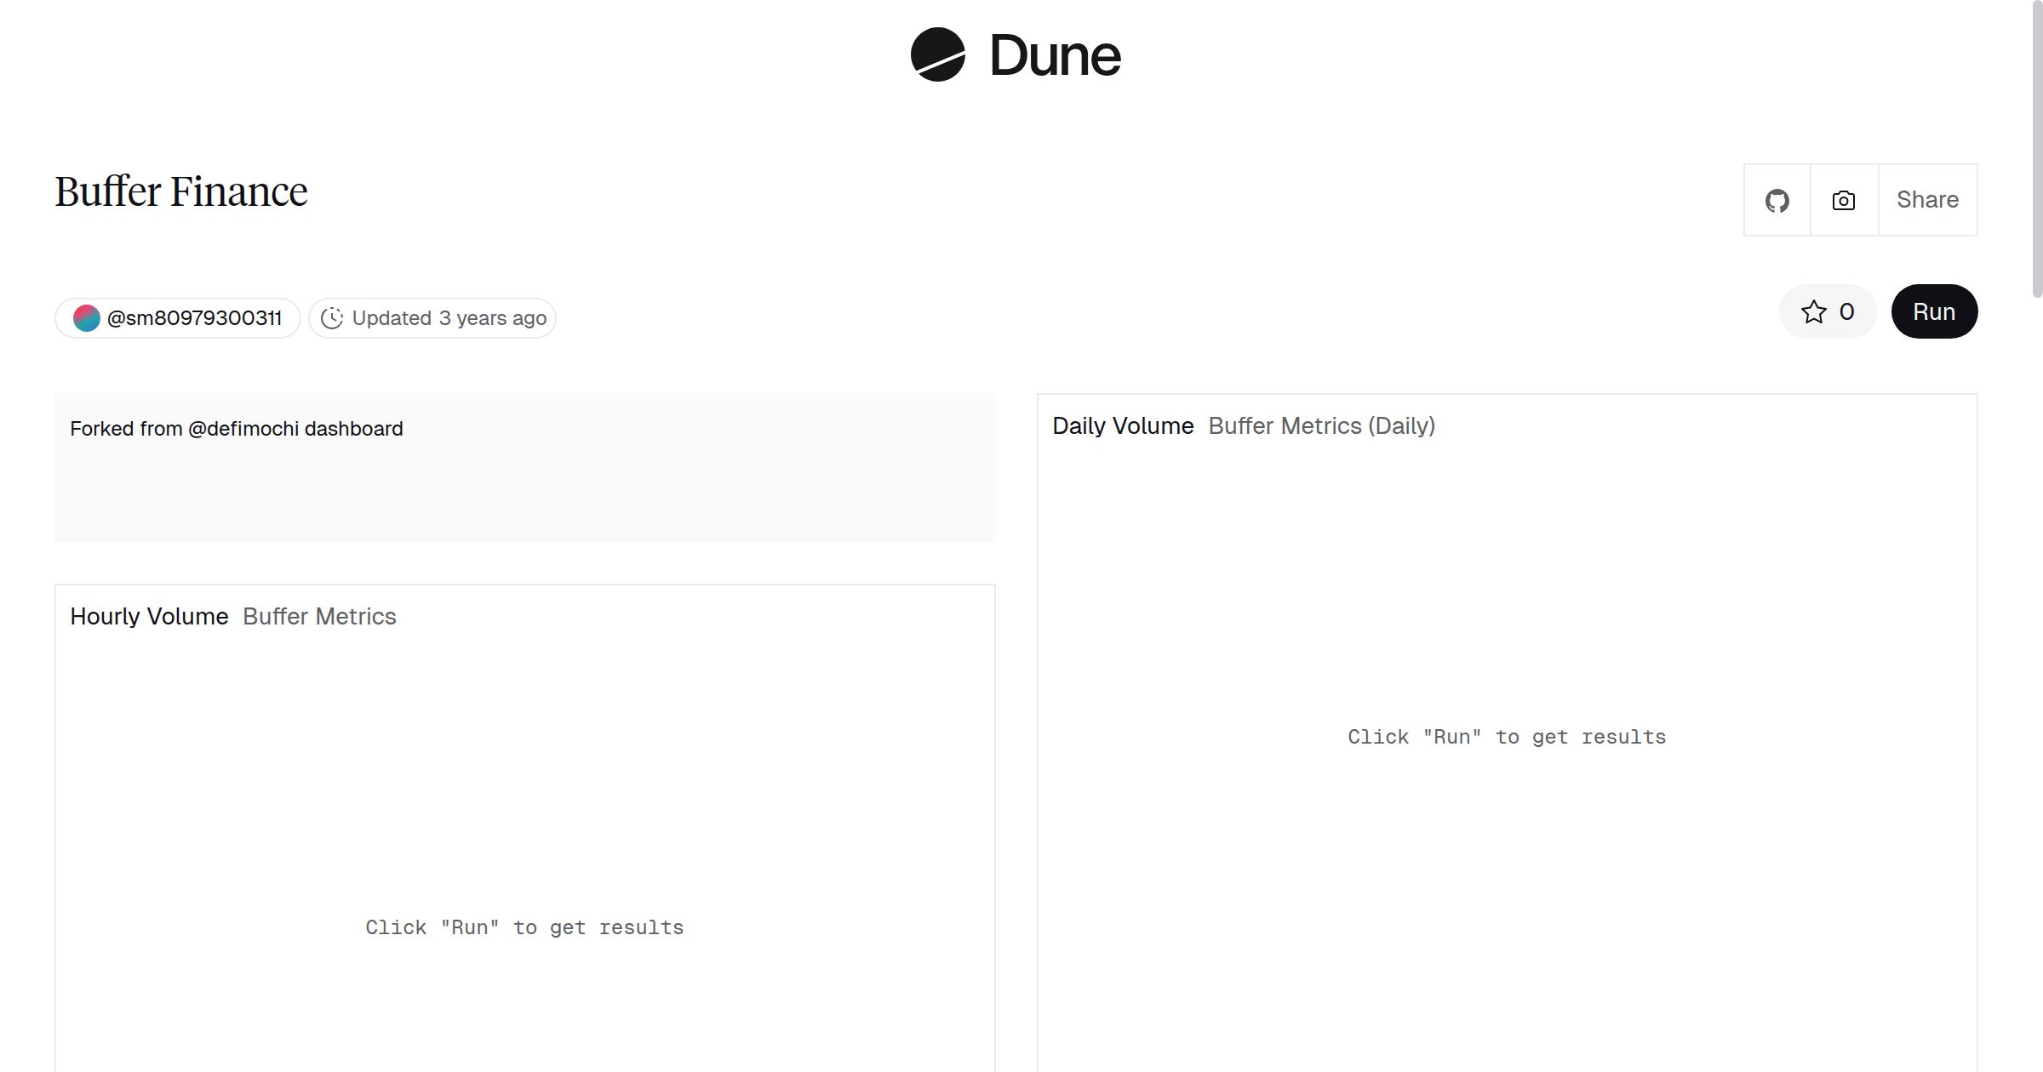Click the Buffer Metrics (Daily) query link
This screenshot has width=2043, height=1072.
[x=1321, y=425]
